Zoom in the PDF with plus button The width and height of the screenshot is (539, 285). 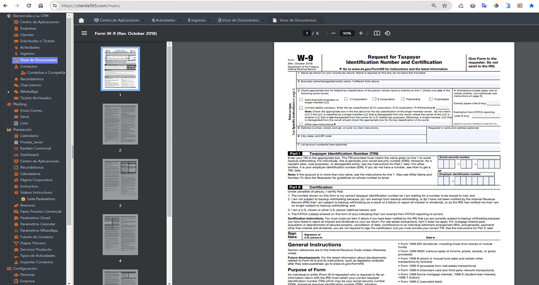click(361, 33)
